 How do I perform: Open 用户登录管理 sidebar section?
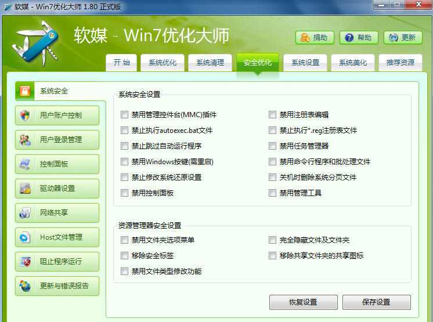tap(57, 140)
